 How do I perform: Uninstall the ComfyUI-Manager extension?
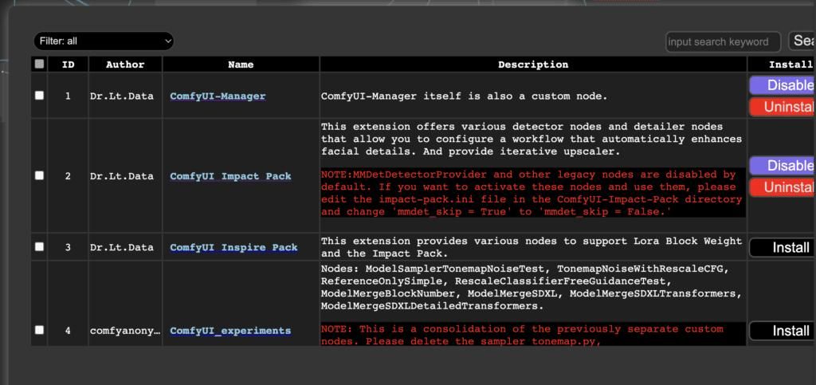point(783,107)
